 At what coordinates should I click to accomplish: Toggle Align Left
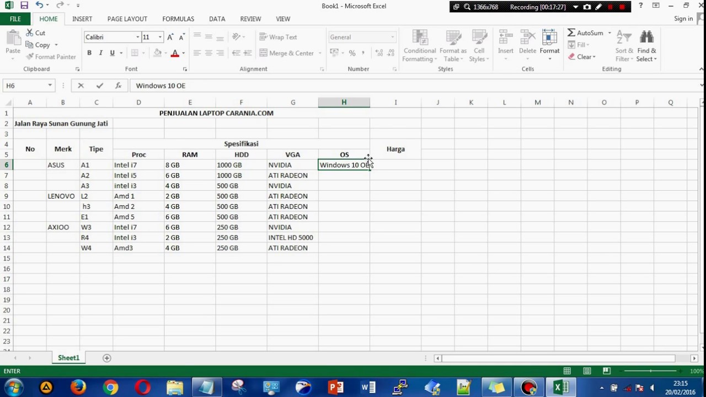pyautogui.click(x=197, y=53)
